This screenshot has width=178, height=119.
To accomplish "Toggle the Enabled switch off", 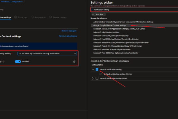I will [18, 61].
